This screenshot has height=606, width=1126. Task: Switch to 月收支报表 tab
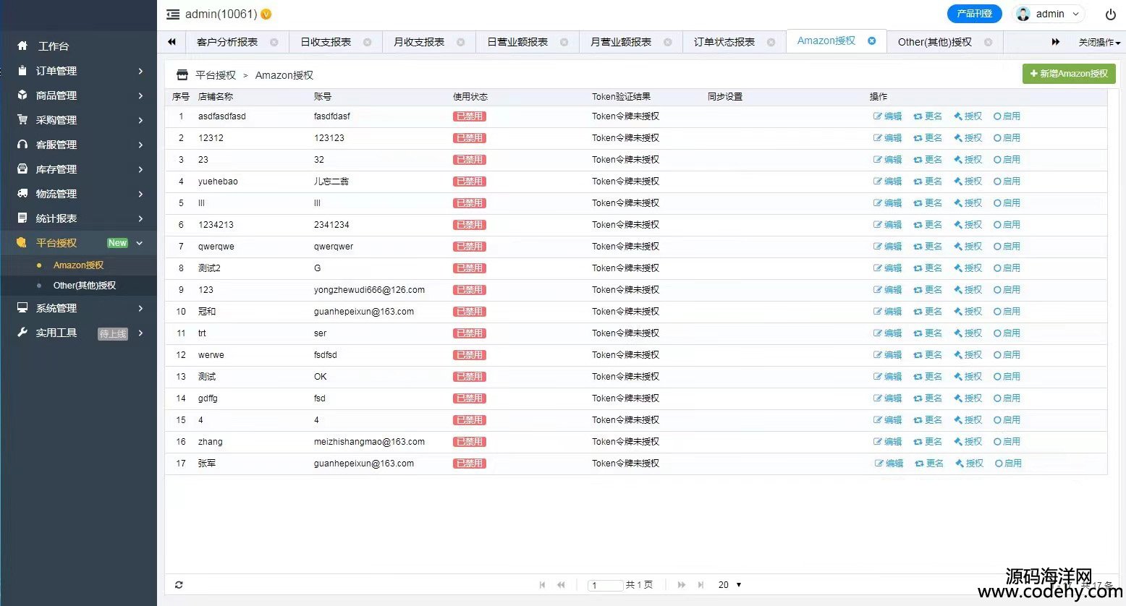(419, 42)
